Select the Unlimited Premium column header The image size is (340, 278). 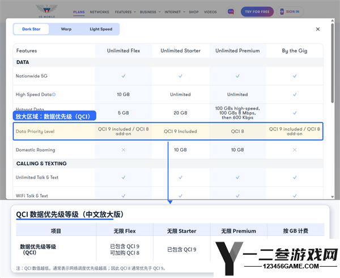pos(237,51)
